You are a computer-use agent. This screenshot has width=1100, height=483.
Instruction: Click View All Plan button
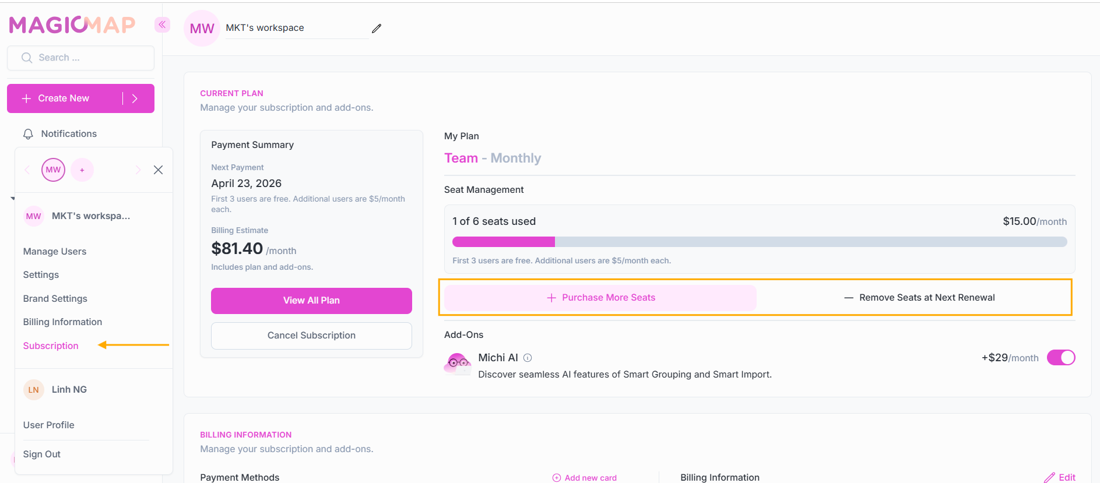311,301
